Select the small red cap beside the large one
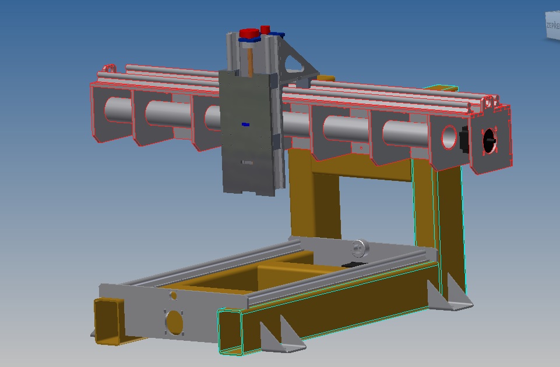Screen dimensions: 560x367 point(265,29)
